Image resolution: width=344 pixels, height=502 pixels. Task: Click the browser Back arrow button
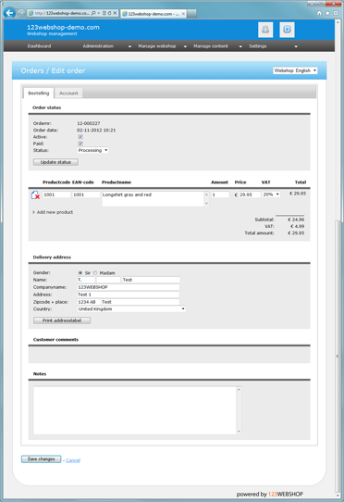pyautogui.click(x=9, y=13)
